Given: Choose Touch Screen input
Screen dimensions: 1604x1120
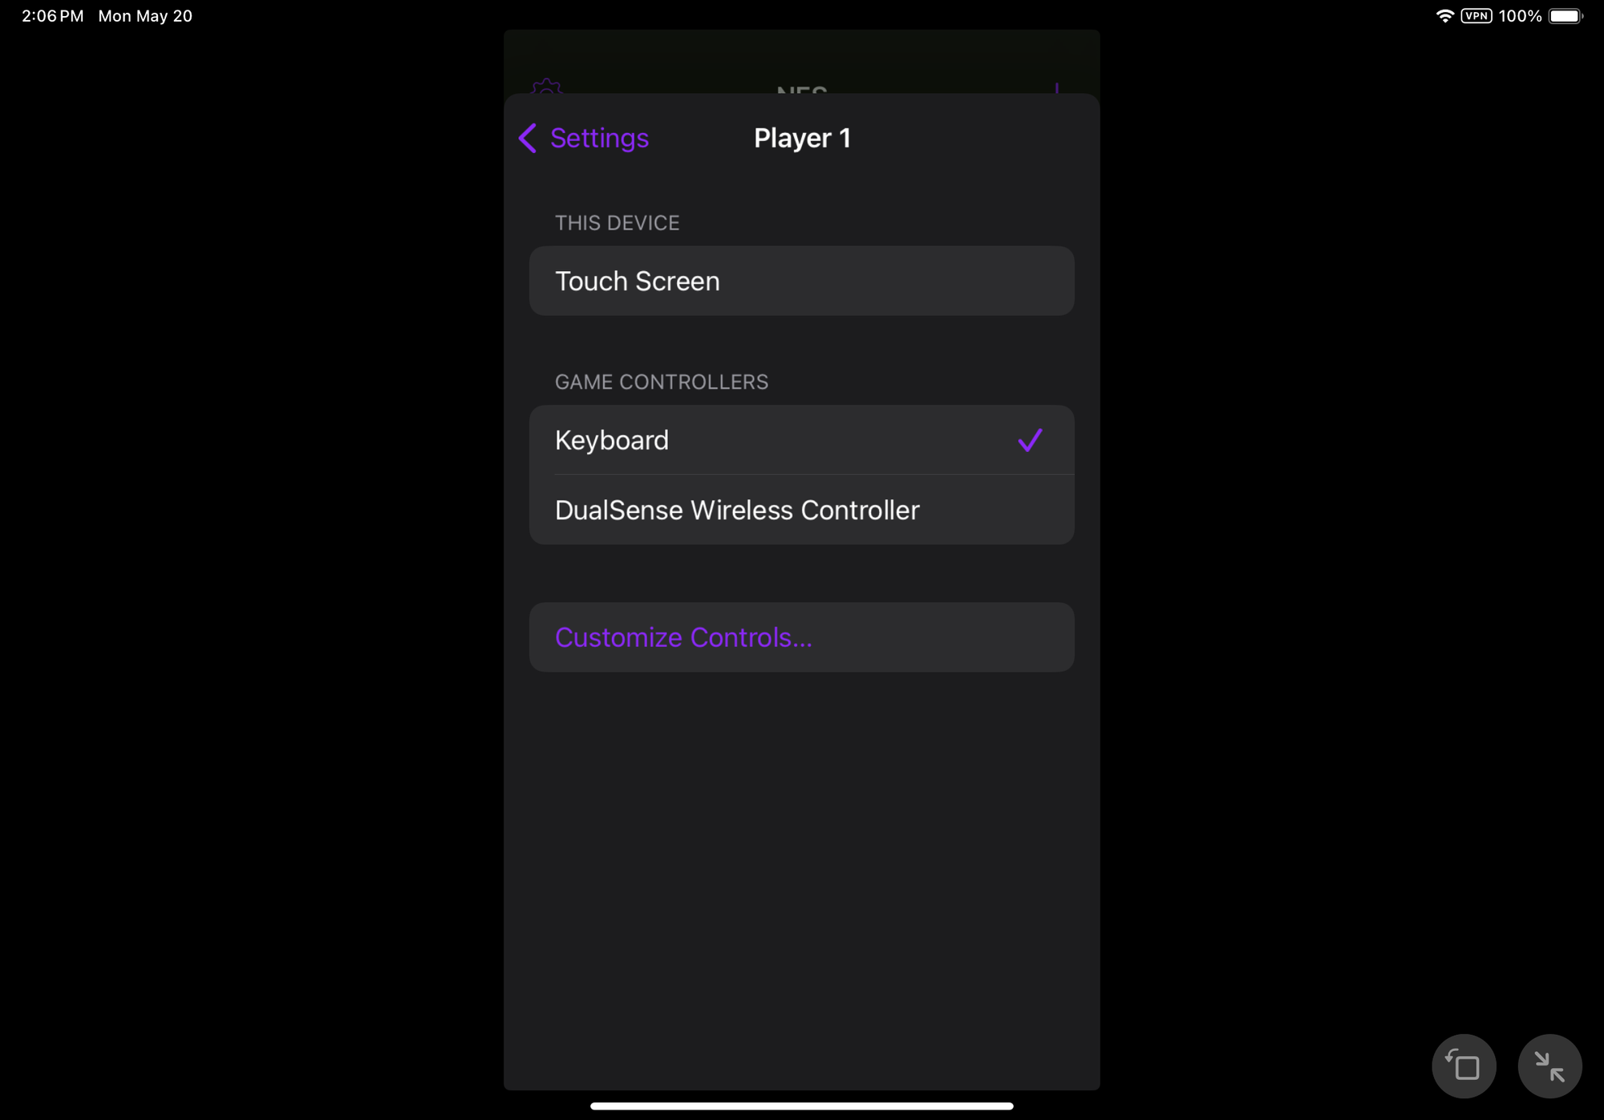Looking at the screenshot, I should pyautogui.click(x=801, y=281).
